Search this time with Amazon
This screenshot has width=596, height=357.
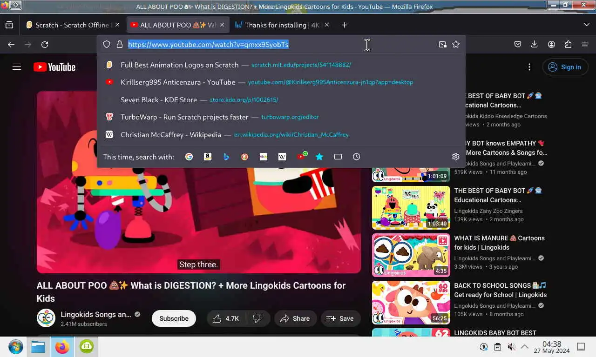click(x=208, y=157)
